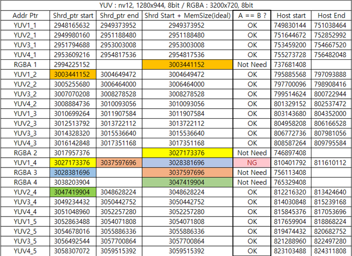Click Host End value 756482048
352x256 pixels.
(330, 55)
